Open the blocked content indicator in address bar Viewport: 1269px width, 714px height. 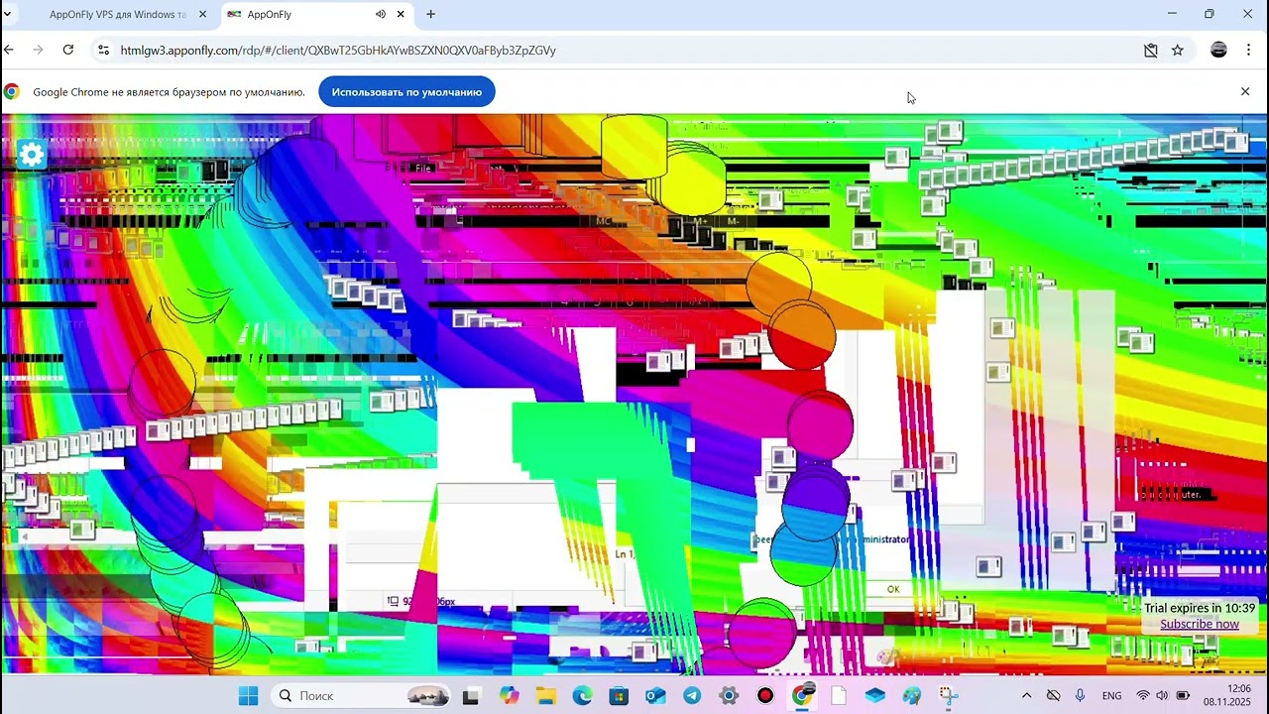[x=1150, y=50]
